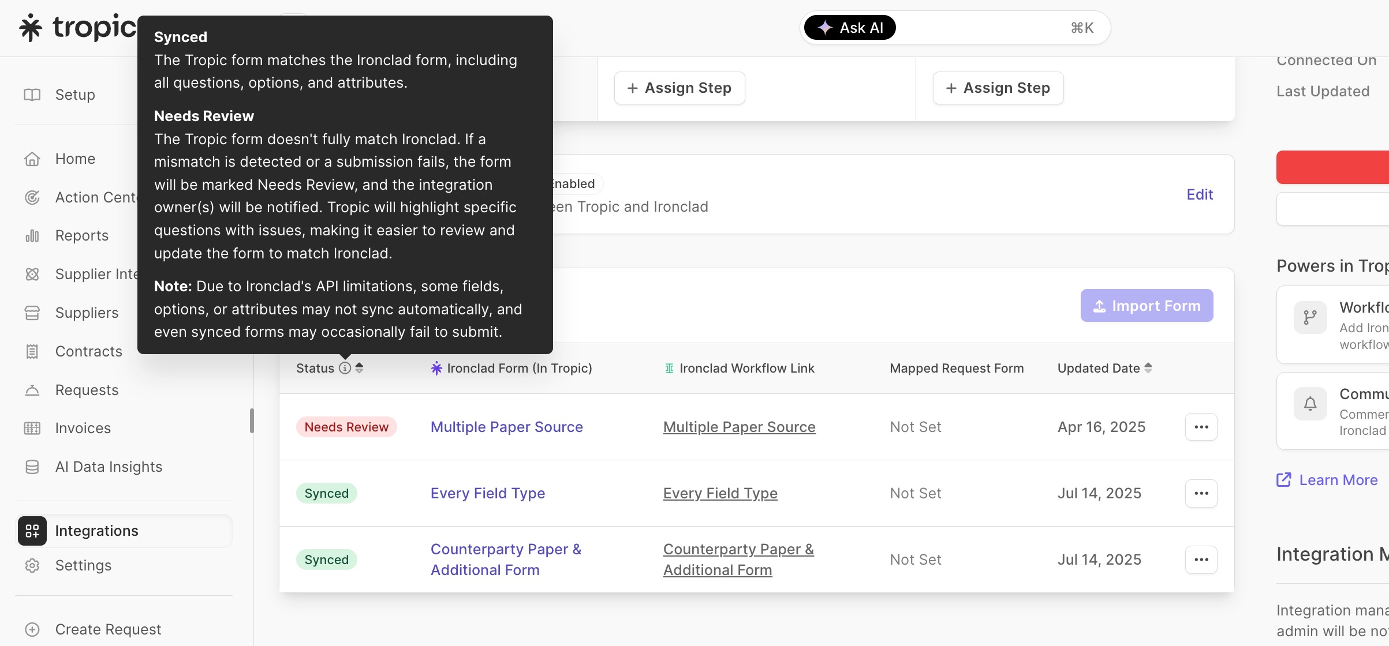The height and width of the screenshot is (646, 1389).
Task: Open more options for Every Field Type
Action: pyautogui.click(x=1201, y=493)
